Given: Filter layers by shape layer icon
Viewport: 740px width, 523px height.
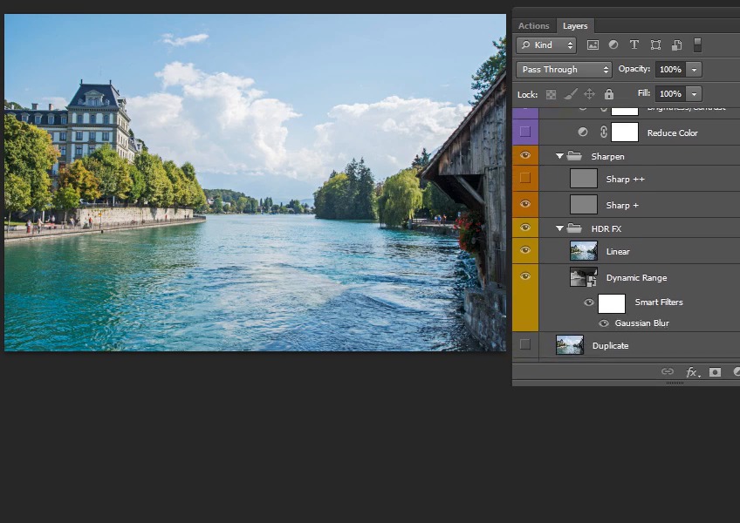Looking at the screenshot, I should [655, 44].
